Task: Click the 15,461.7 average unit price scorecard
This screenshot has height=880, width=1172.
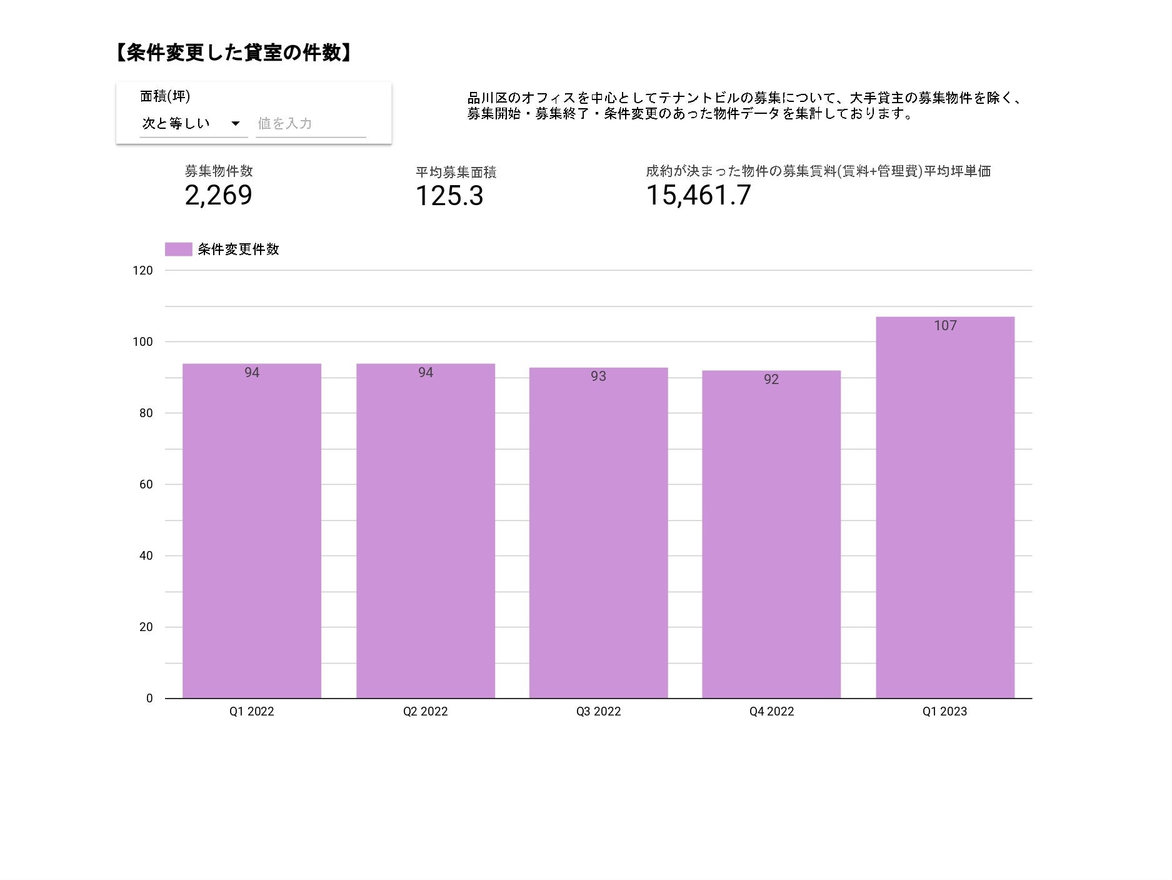Action: point(698,196)
